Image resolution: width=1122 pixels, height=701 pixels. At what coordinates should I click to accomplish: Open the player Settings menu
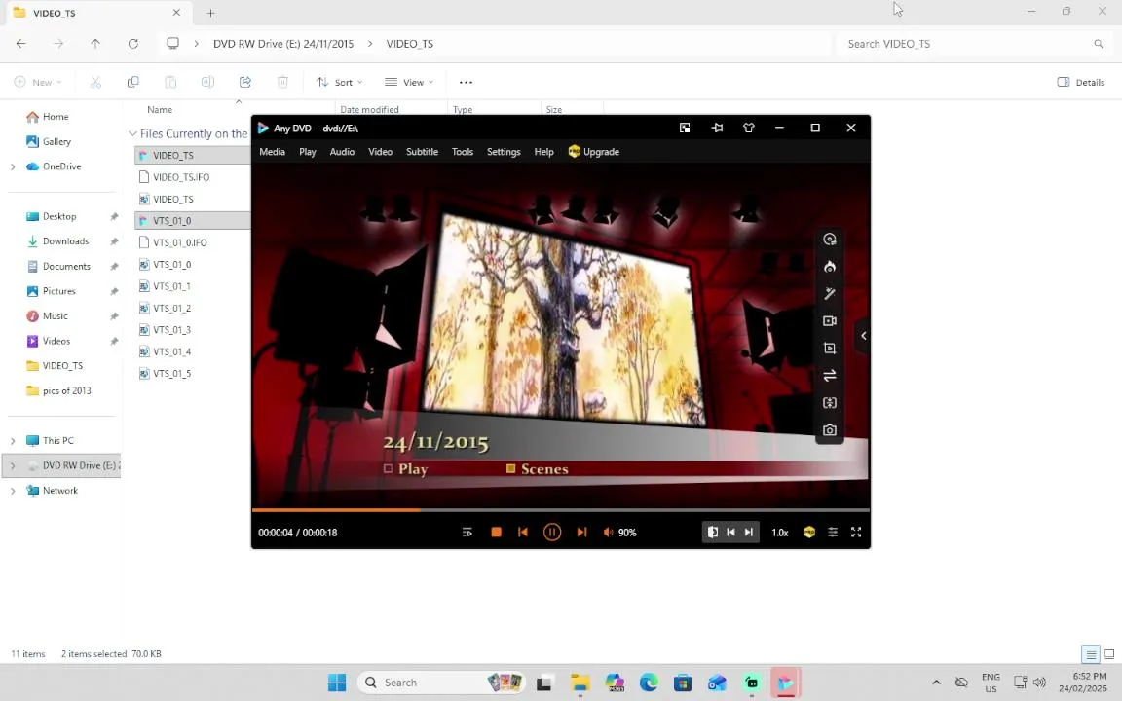(504, 152)
